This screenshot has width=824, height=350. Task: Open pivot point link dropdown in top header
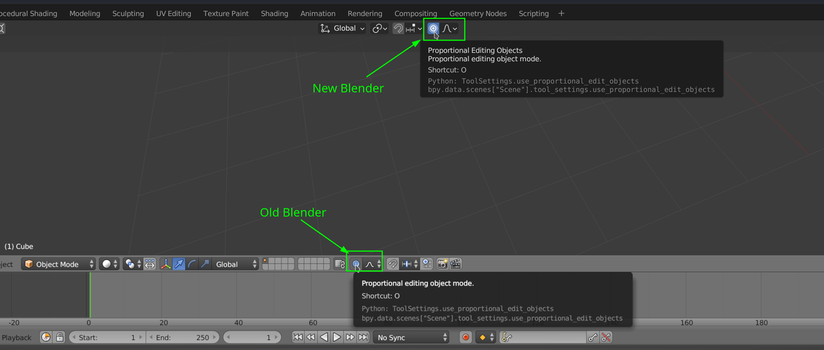379,28
